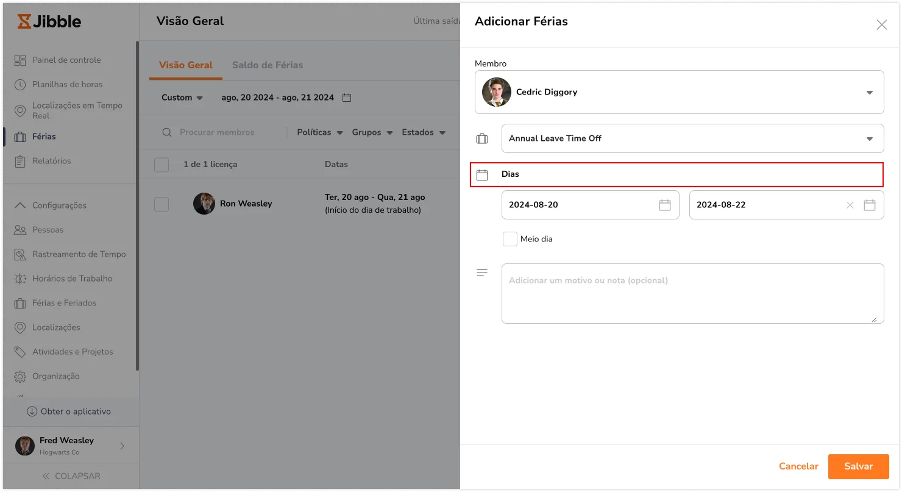This screenshot has width=902, height=492.
Task: Tick the Ron Weasley row checkbox
Action: [x=162, y=204]
